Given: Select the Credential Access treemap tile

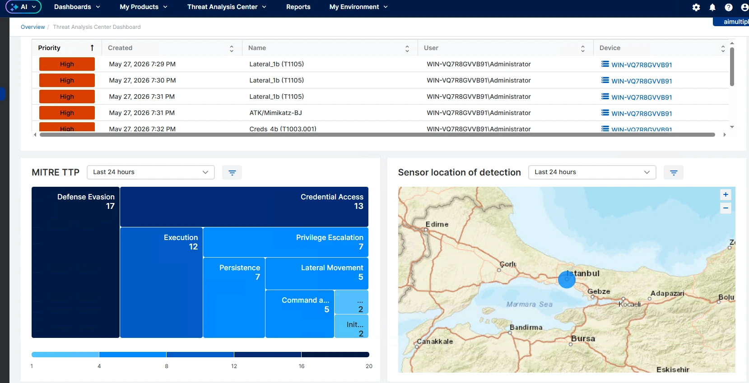Looking at the screenshot, I should 244,207.
